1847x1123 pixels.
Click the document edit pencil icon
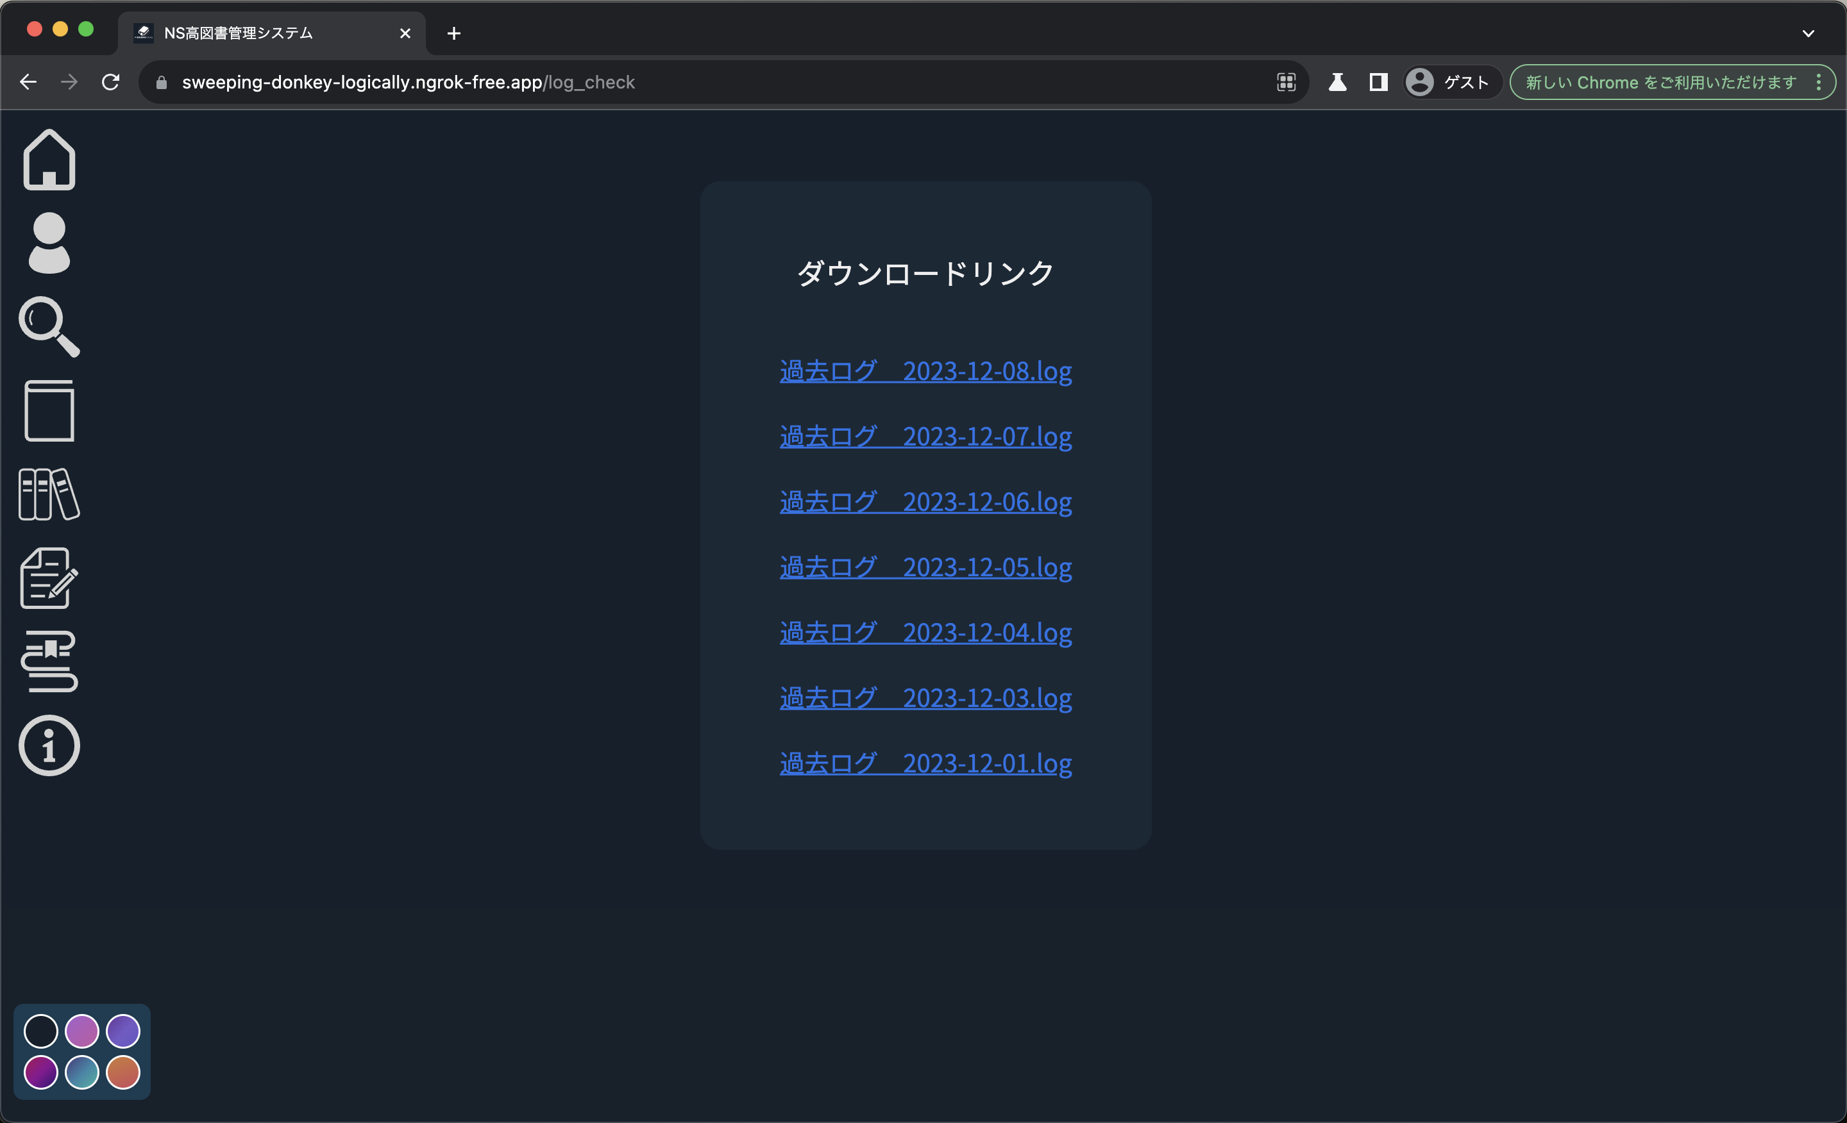(49, 578)
